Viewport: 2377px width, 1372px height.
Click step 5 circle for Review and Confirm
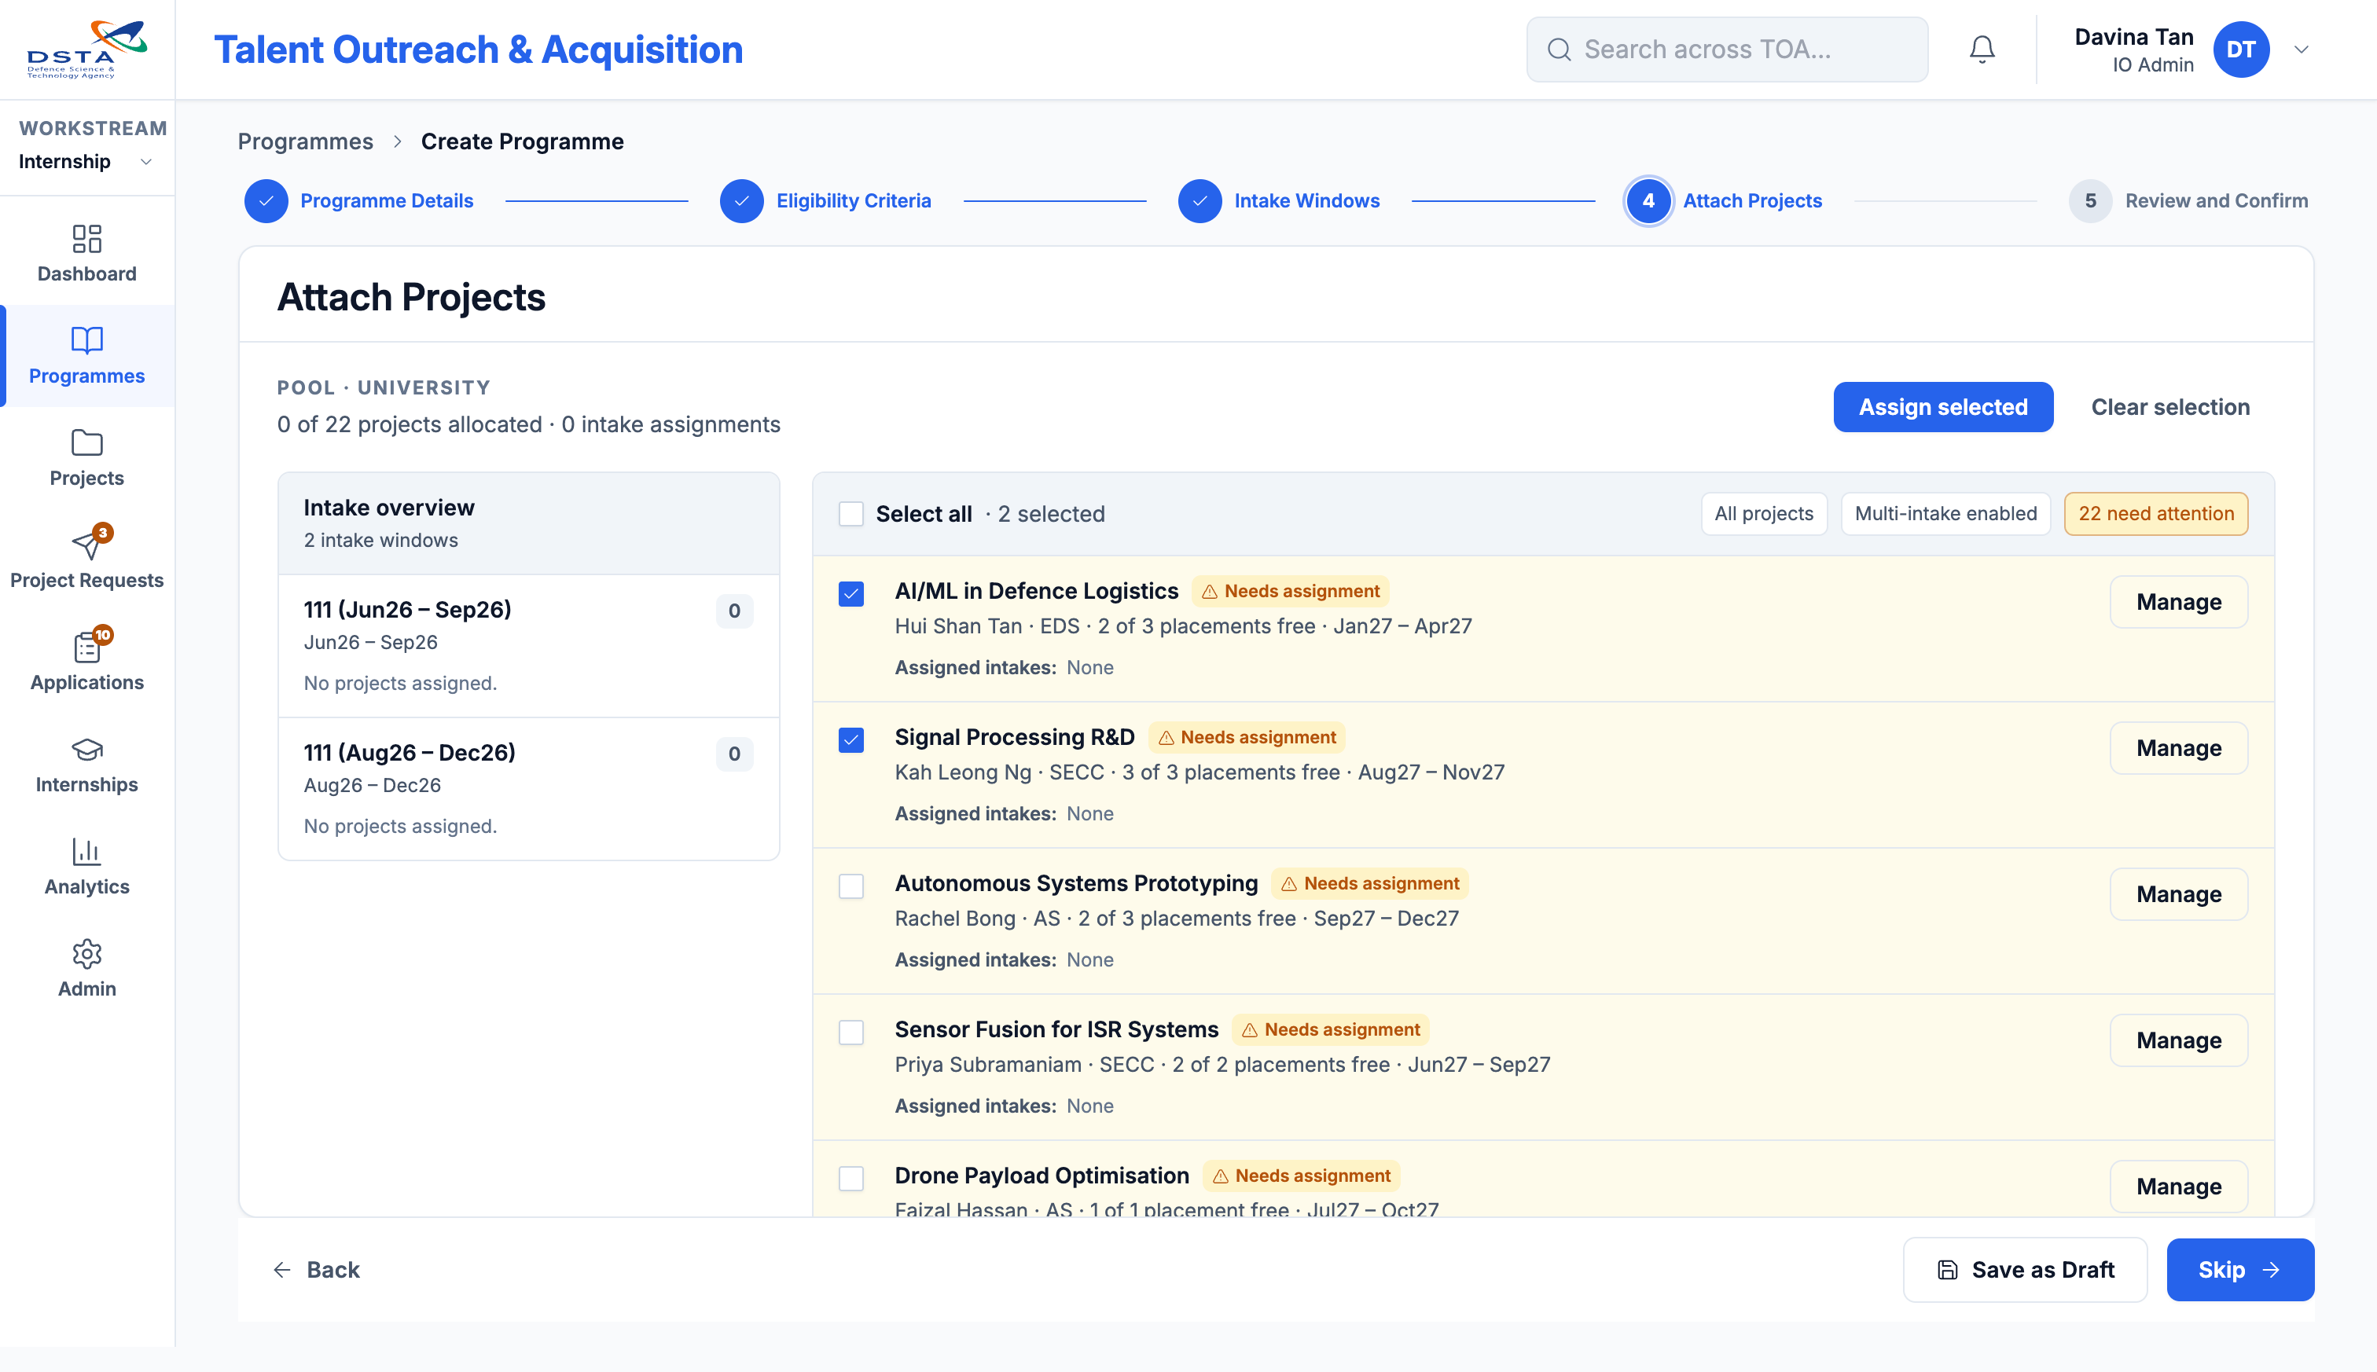(2090, 200)
